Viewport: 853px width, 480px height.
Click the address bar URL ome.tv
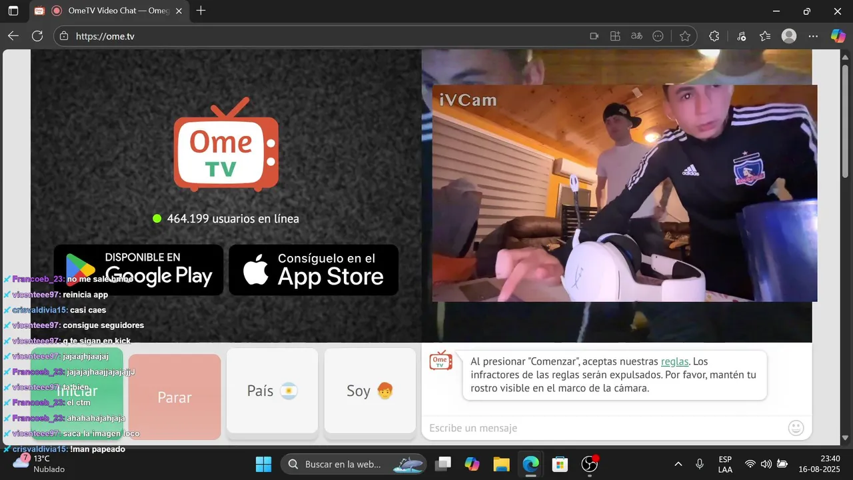(x=105, y=36)
